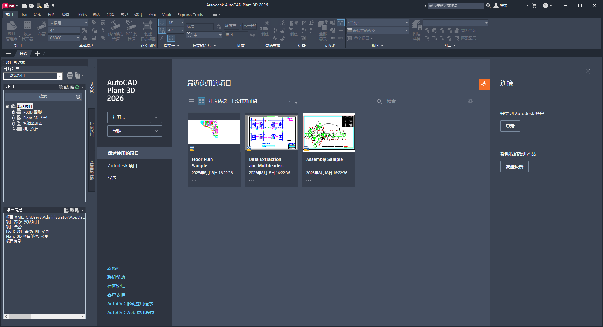Open 图层特性 layer properties manager
The height and width of the screenshot is (327, 603).
click(x=416, y=30)
